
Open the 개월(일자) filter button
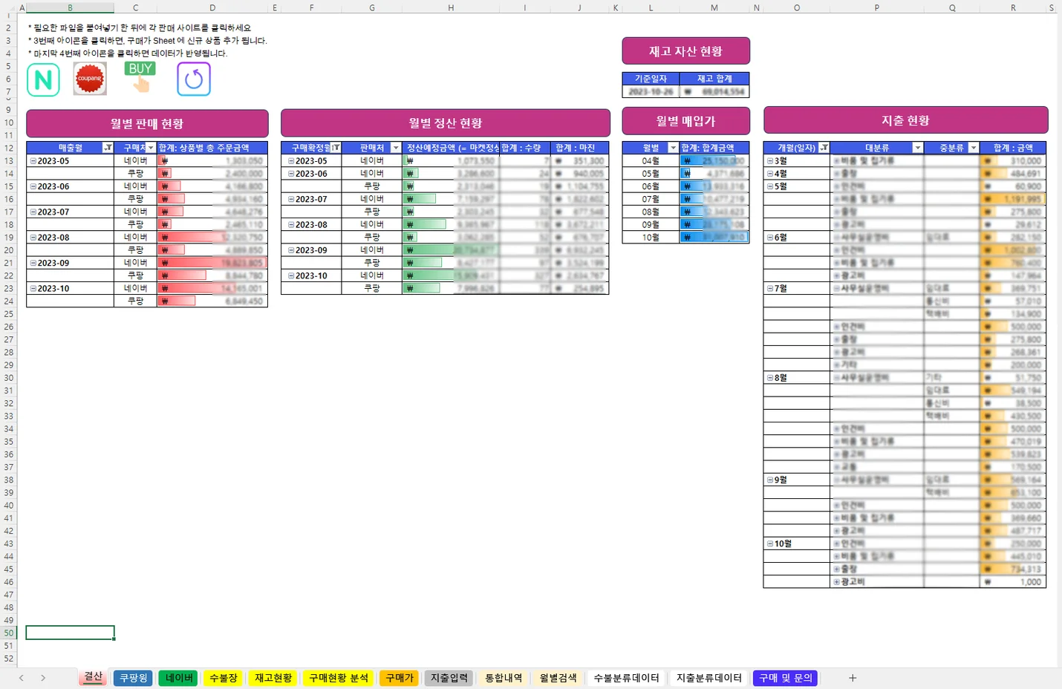(824, 148)
